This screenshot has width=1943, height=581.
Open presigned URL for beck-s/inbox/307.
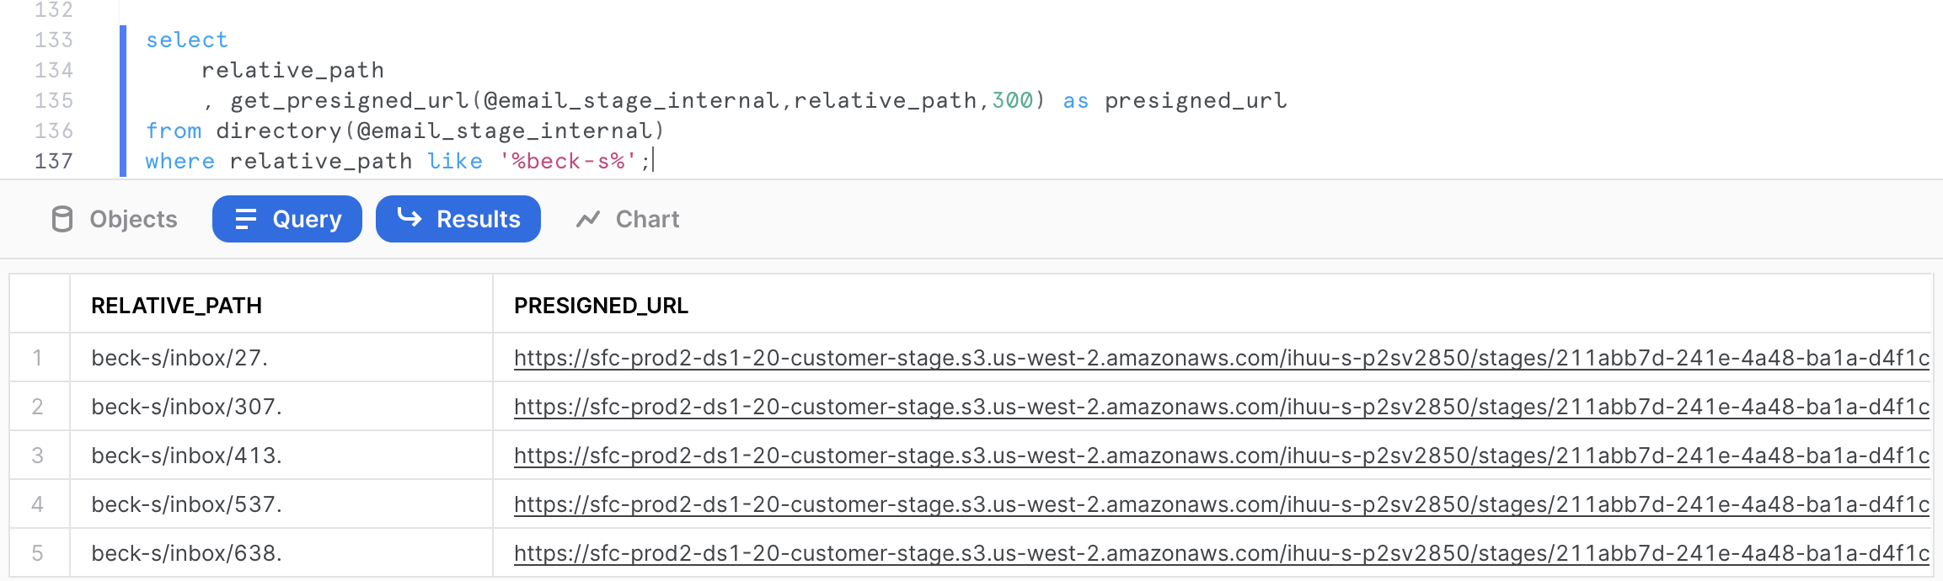tap(1221, 407)
